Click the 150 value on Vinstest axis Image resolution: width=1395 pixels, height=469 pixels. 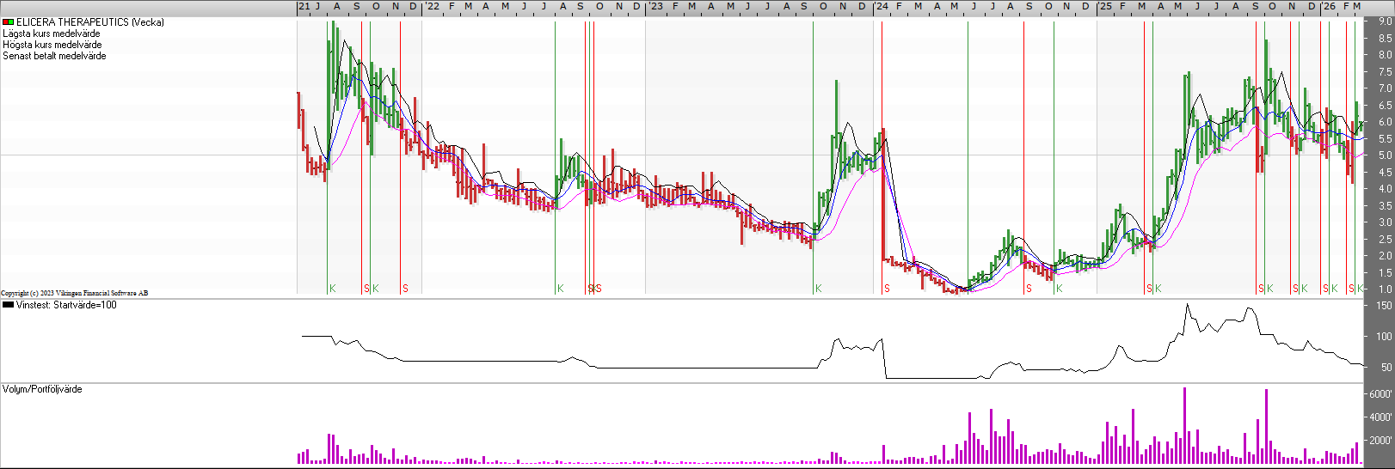pyautogui.click(x=1383, y=306)
